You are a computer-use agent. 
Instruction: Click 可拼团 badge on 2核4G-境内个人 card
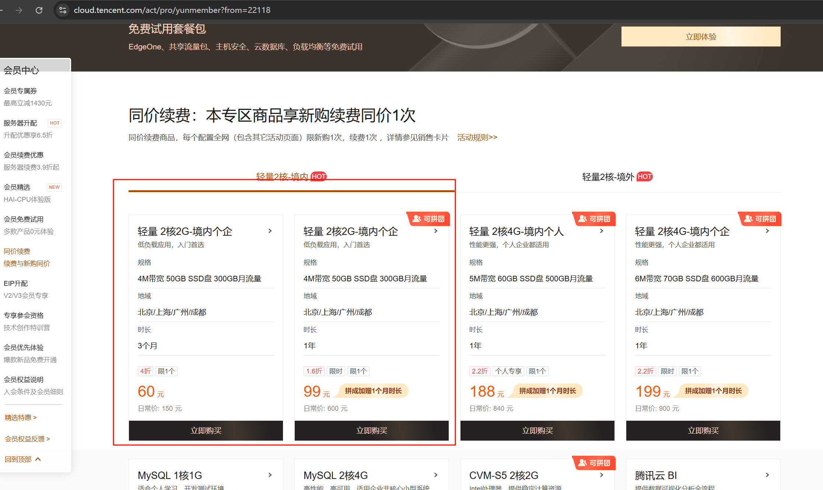(594, 219)
